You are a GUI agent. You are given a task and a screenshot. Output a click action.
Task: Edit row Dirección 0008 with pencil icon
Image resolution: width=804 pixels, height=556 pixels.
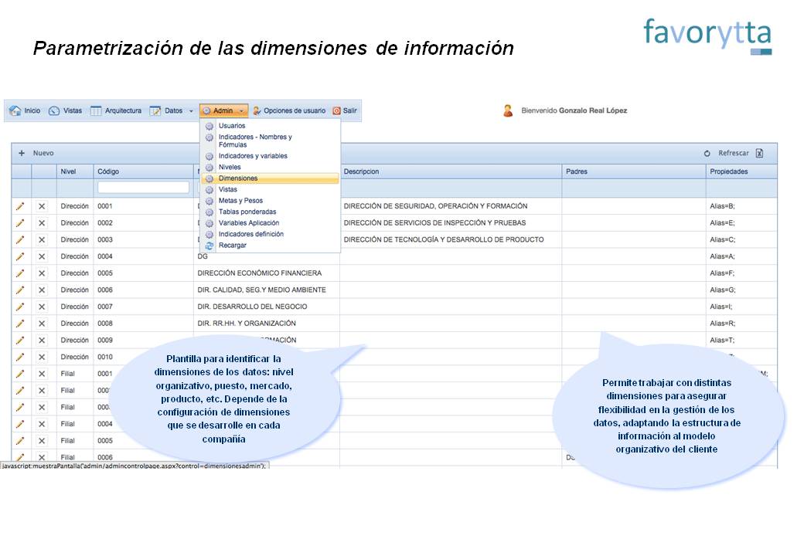pos(20,324)
